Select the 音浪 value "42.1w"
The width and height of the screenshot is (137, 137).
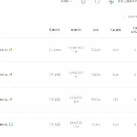[x=96, y=125]
